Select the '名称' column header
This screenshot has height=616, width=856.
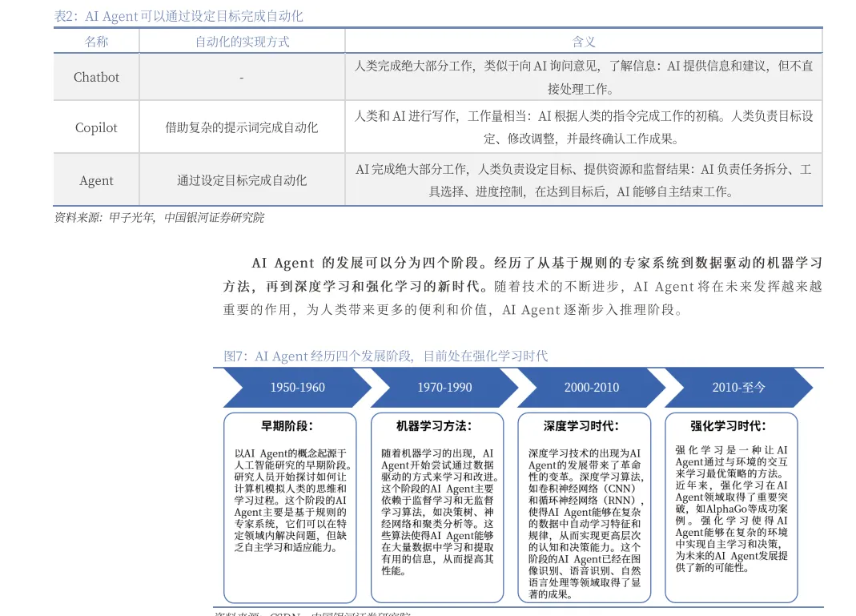tap(97, 42)
